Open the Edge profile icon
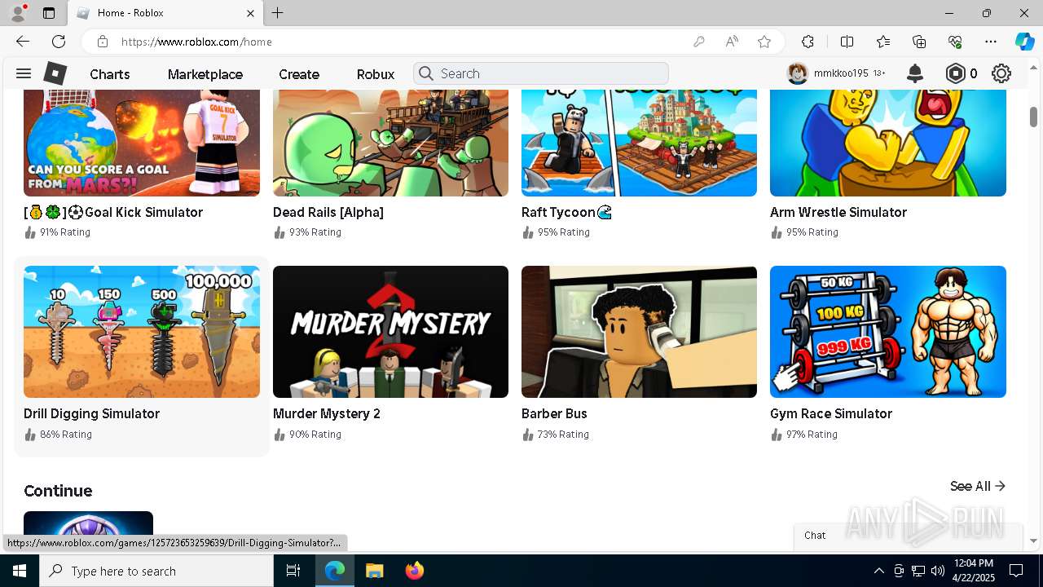 coord(18,13)
